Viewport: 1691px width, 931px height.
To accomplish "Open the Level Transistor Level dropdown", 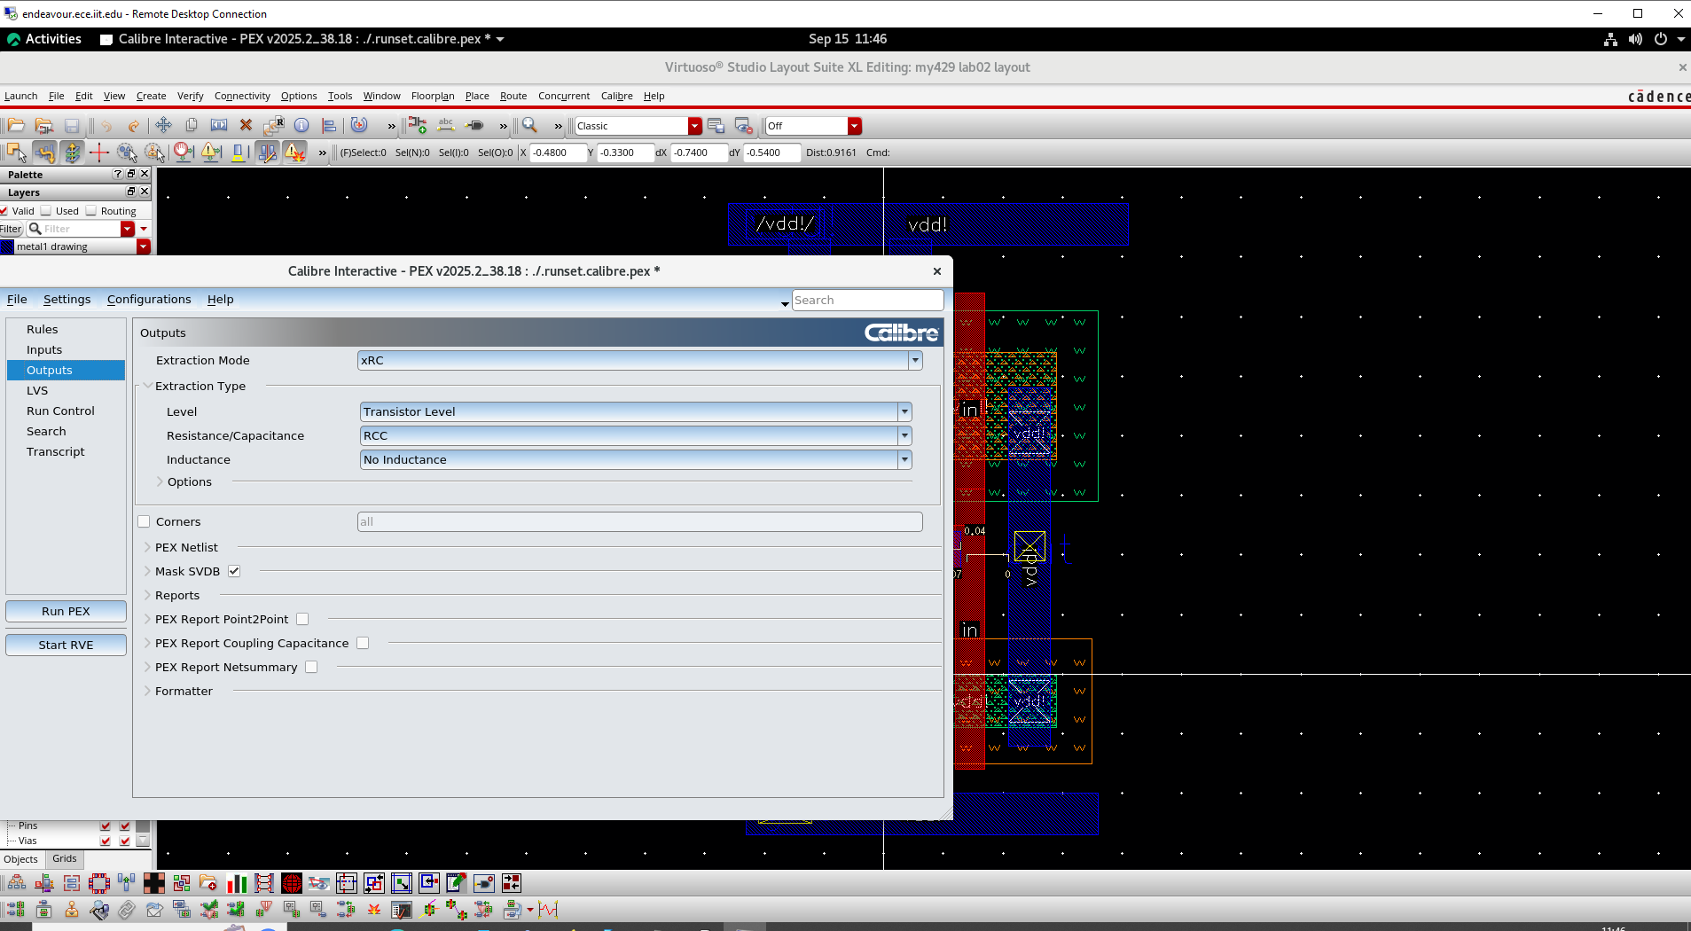I will point(636,411).
